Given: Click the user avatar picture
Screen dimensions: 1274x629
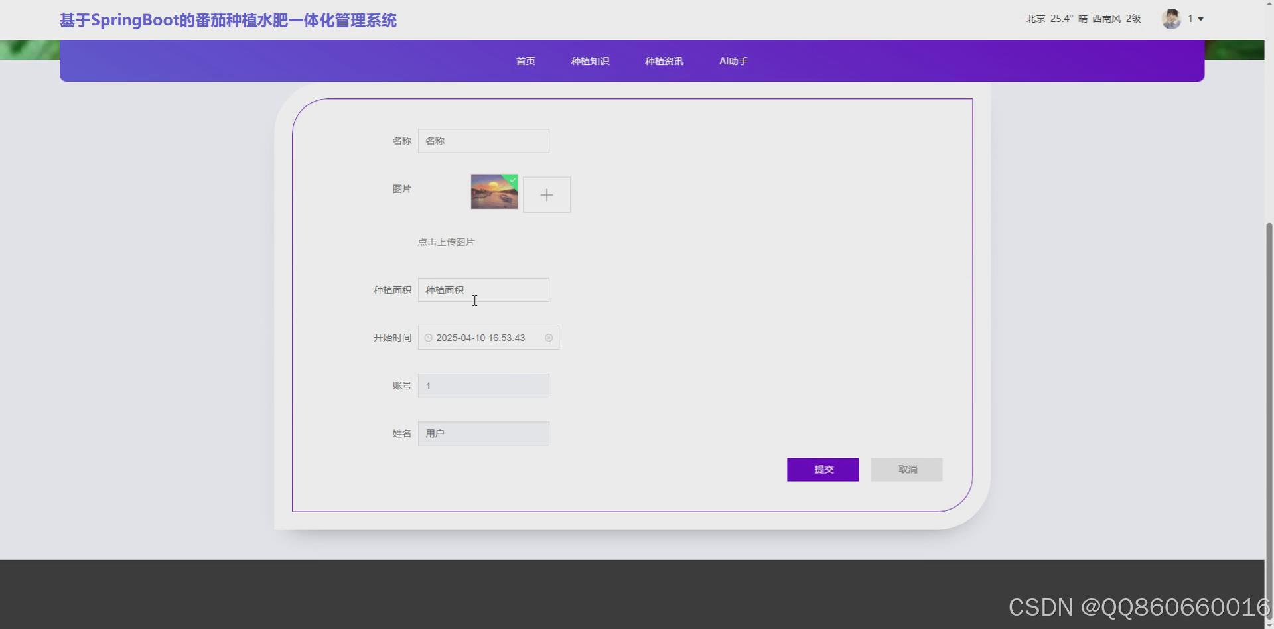Looking at the screenshot, I should [1171, 19].
